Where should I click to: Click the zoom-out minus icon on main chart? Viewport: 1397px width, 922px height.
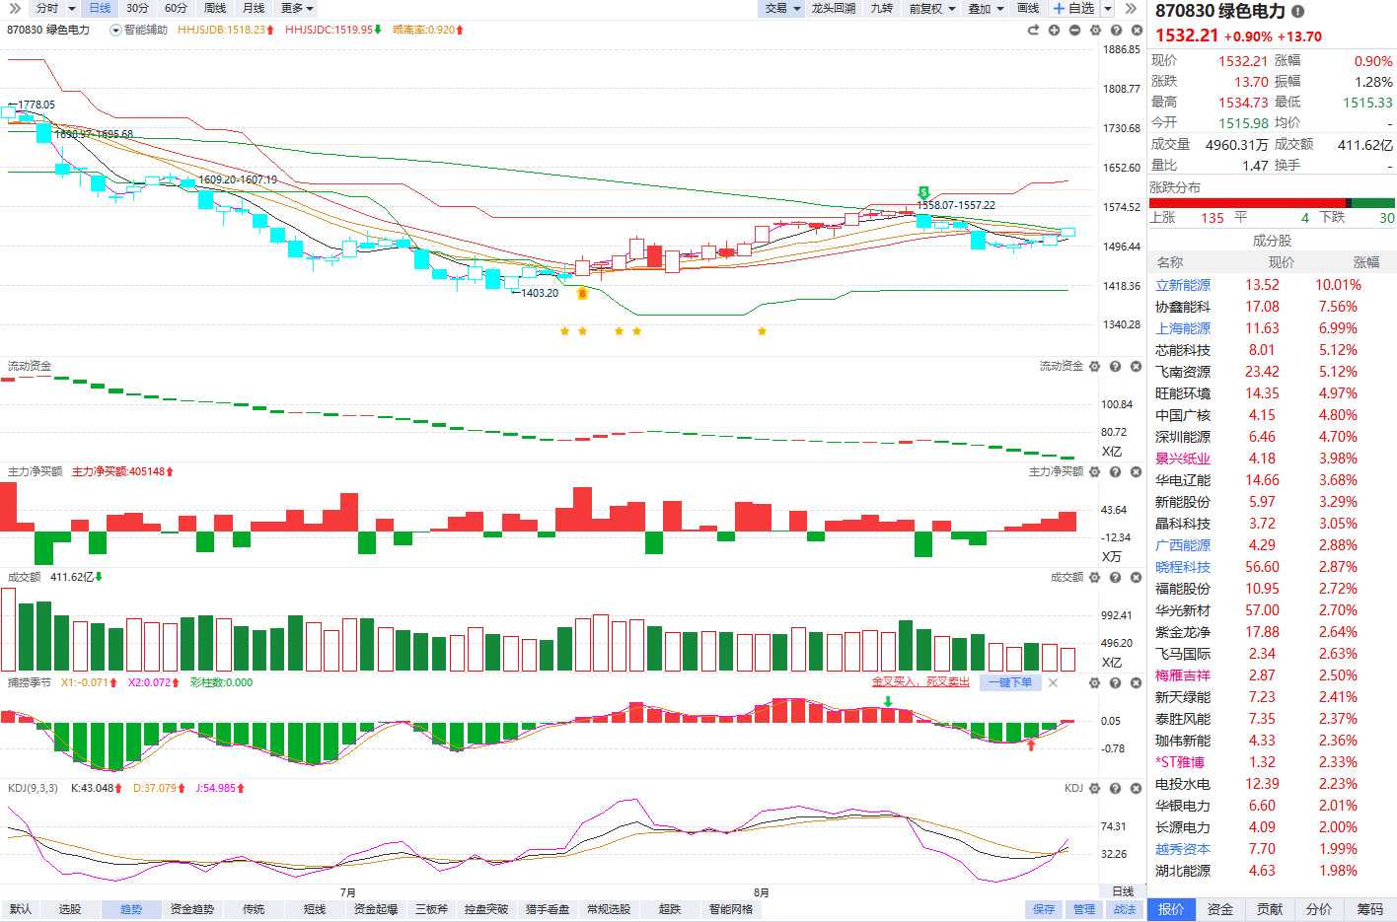click(x=1074, y=30)
